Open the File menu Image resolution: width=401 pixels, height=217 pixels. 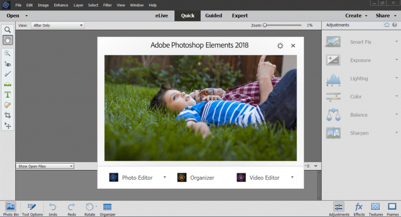18,5
